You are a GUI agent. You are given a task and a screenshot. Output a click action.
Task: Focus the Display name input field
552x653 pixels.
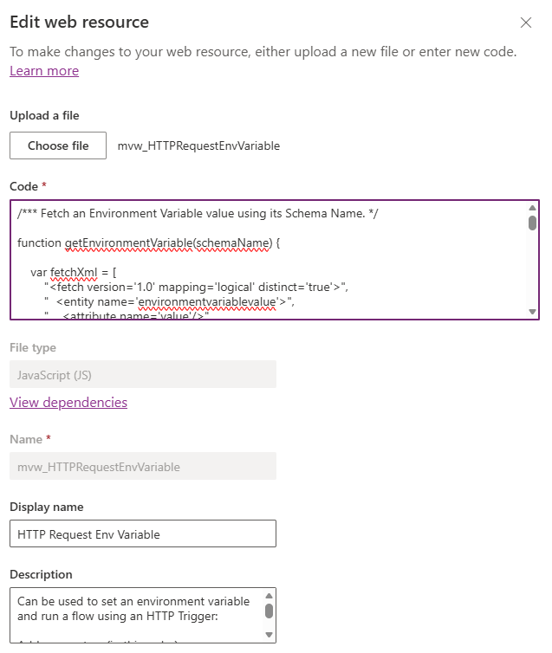(143, 533)
